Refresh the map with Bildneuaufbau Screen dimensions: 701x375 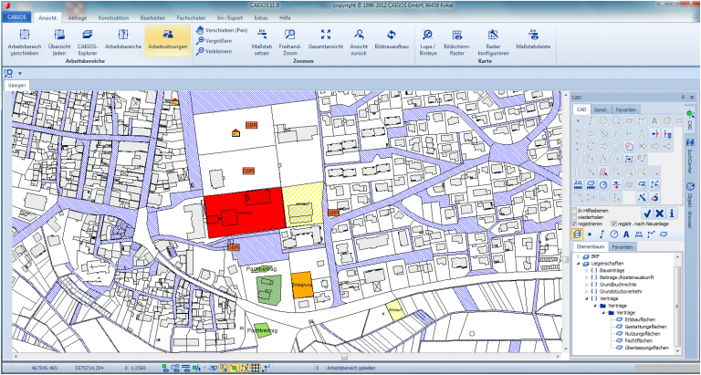391,38
